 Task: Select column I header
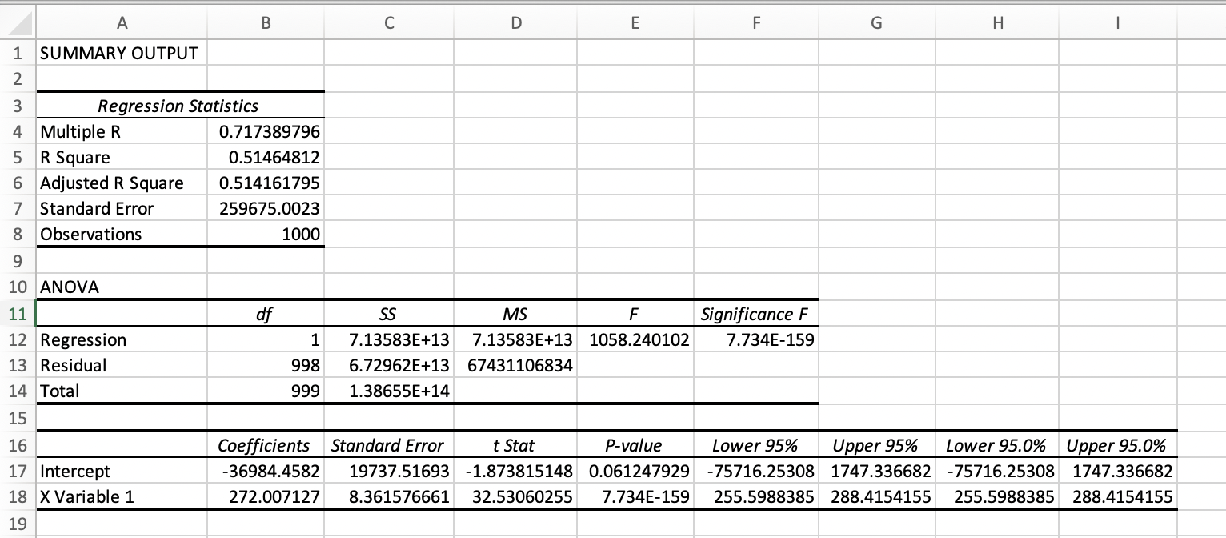click(x=1117, y=23)
